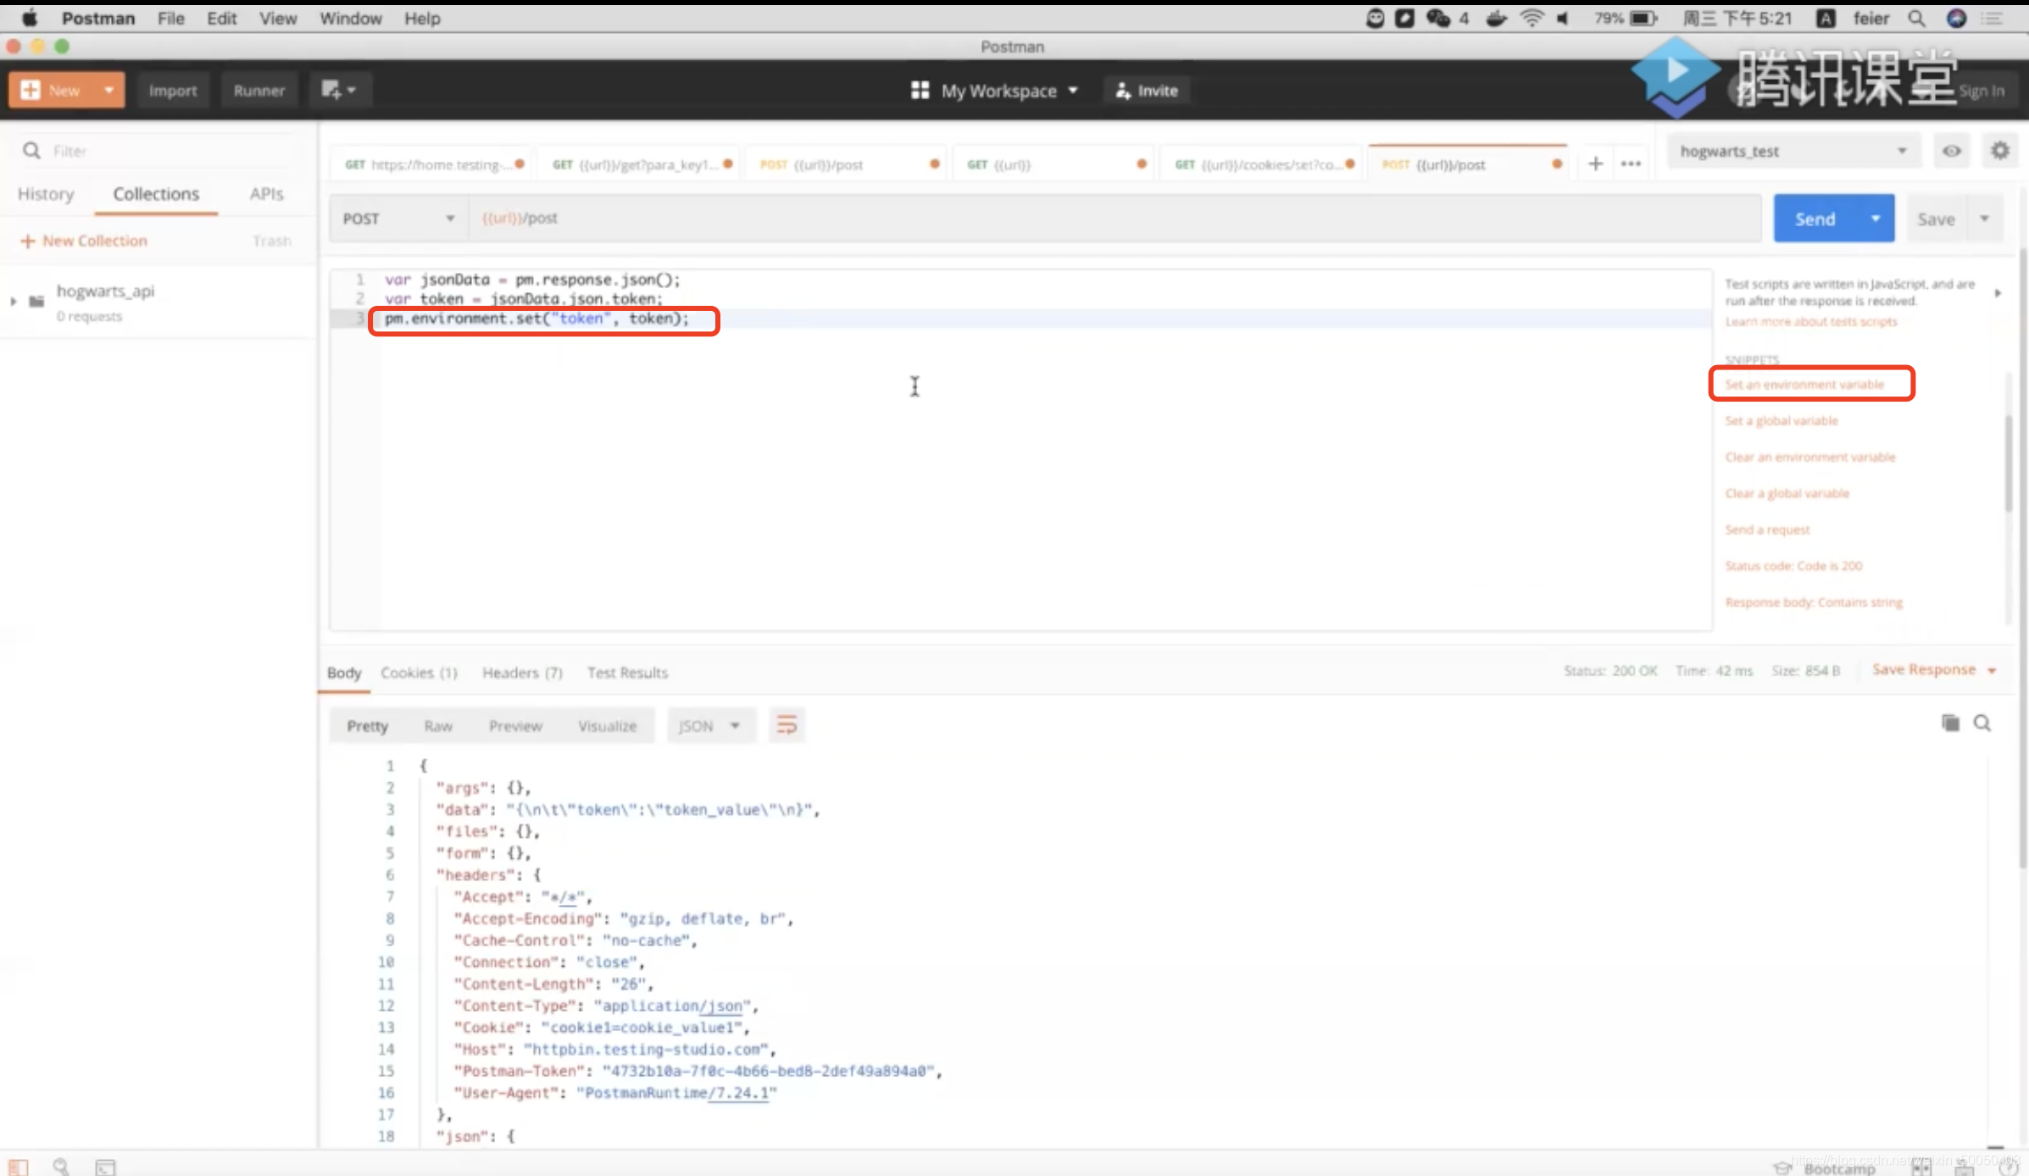Open the JSON format dropdown
Viewport: 2029px width, 1176px height.
click(x=710, y=726)
